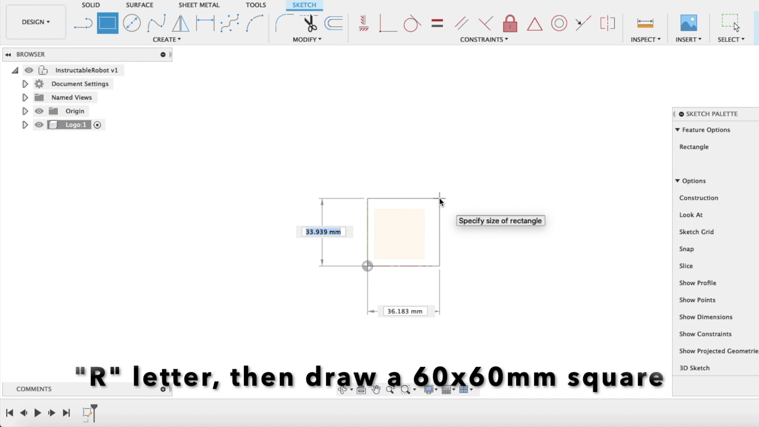759x427 pixels.
Task: Toggle Origin folder visibility
Action: point(39,111)
